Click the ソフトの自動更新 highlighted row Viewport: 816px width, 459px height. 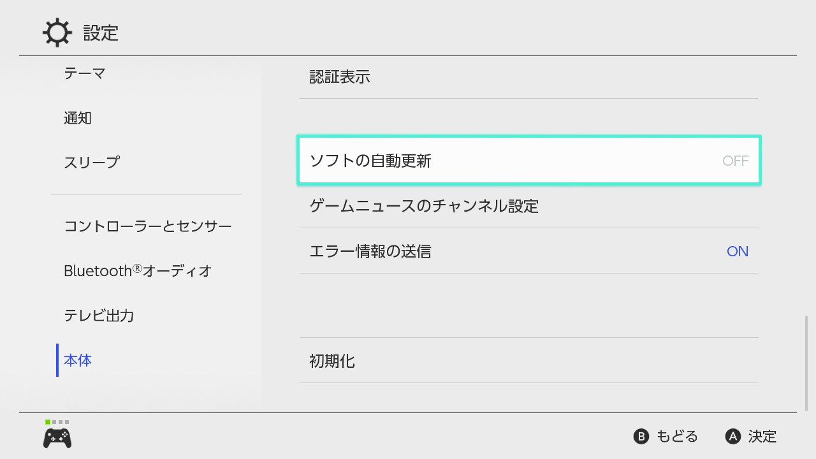pyautogui.click(x=528, y=160)
